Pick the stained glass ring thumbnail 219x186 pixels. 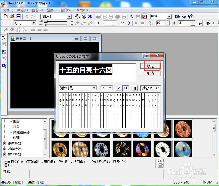(142, 149)
